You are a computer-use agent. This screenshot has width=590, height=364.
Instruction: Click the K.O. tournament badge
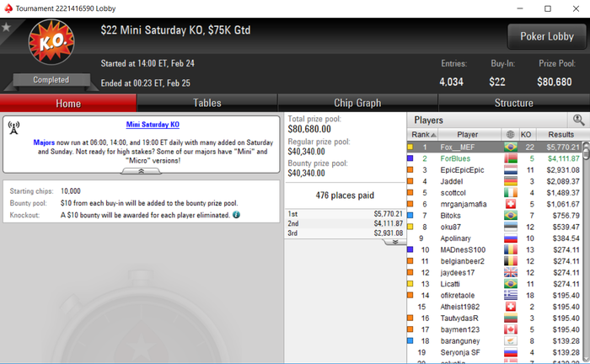click(51, 42)
